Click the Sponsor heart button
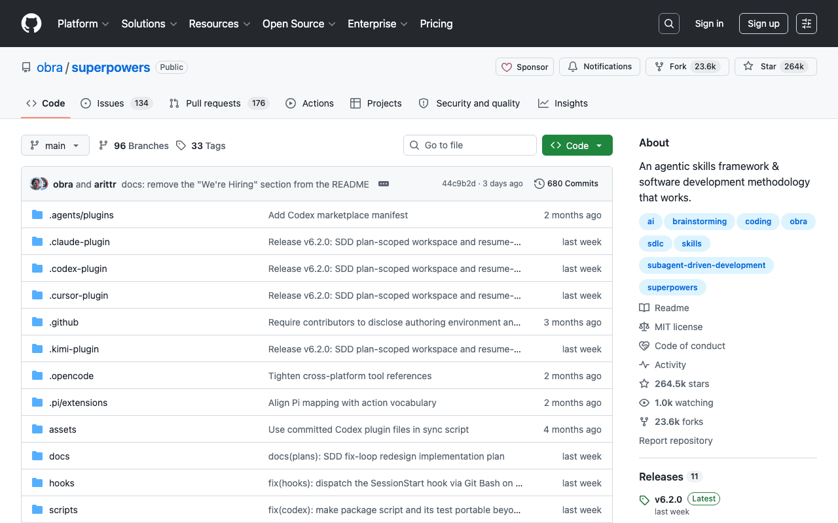The image size is (838, 523). (525, 67)
